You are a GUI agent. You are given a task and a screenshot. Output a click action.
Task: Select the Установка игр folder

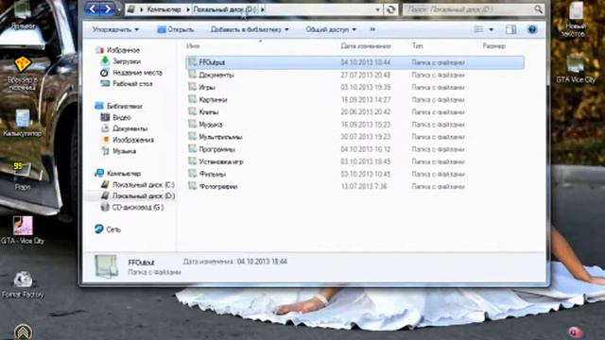point(354,161)
